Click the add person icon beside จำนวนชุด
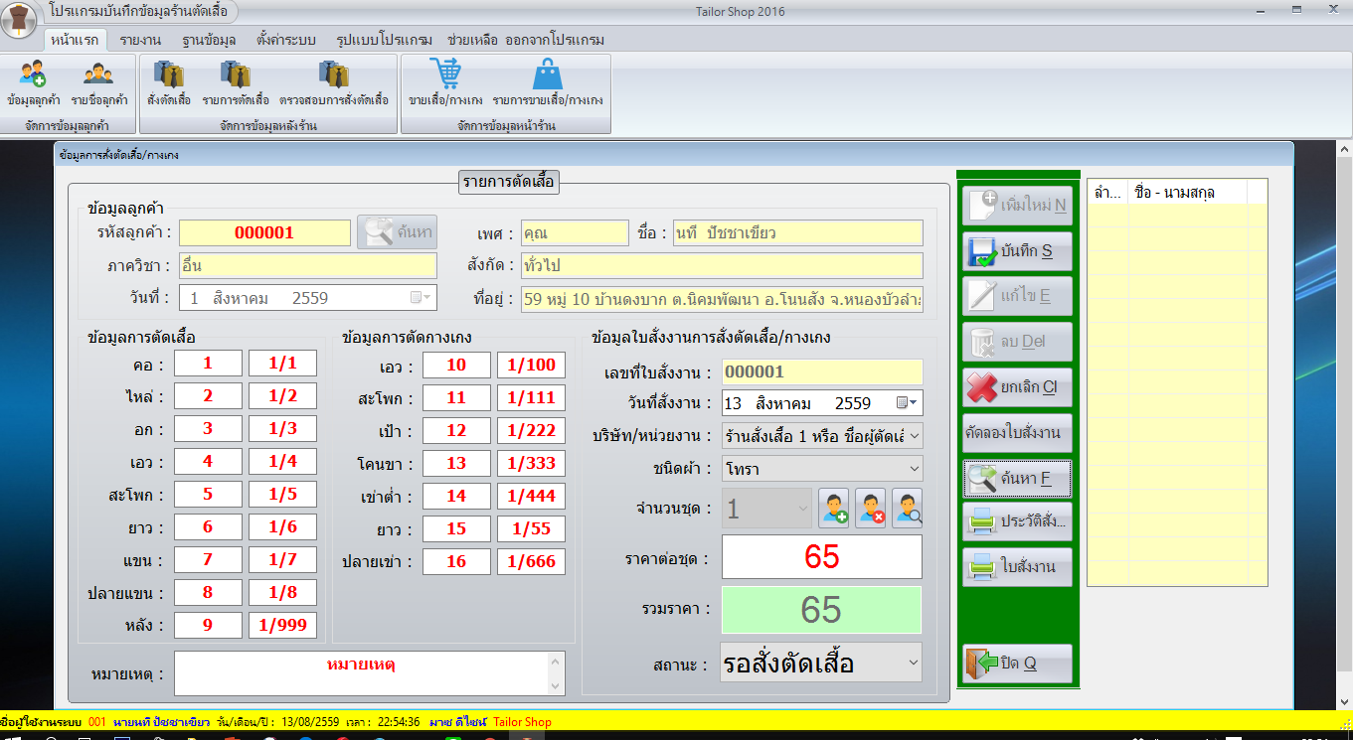This screenshot has height=740, width=1353. tap(833, 509)
